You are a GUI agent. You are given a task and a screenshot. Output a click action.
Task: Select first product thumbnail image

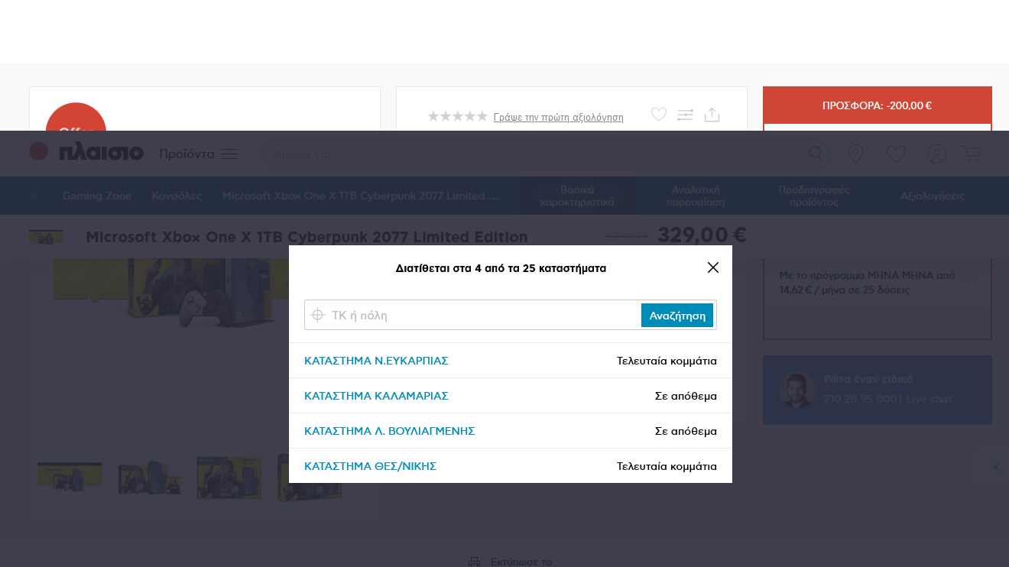click(70, 476)
